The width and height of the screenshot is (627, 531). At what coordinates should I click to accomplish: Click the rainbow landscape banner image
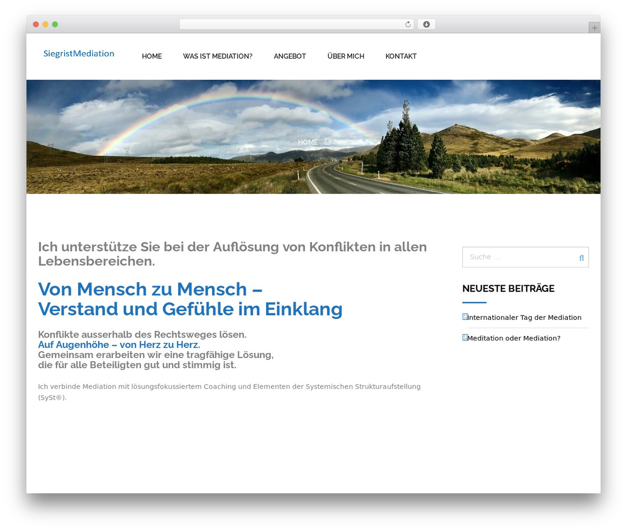pyautogui.click(x=313, y=137)
